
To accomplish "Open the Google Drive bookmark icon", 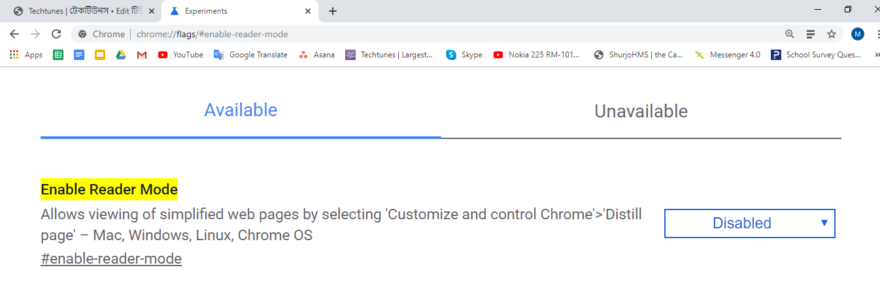I will [x=121, y=55].
